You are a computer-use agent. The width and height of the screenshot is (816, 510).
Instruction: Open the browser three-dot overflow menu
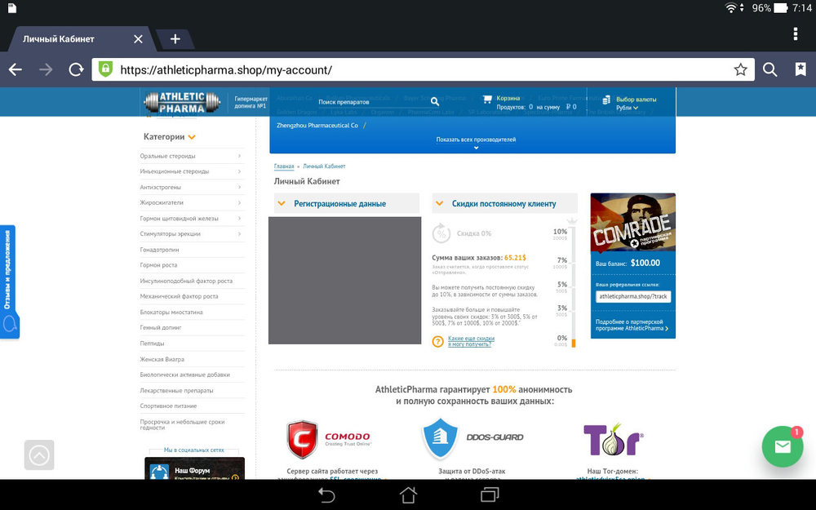point(795,33)
